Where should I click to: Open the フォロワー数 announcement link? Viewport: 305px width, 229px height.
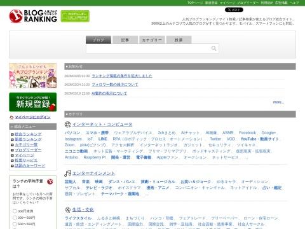click(115, 85)
